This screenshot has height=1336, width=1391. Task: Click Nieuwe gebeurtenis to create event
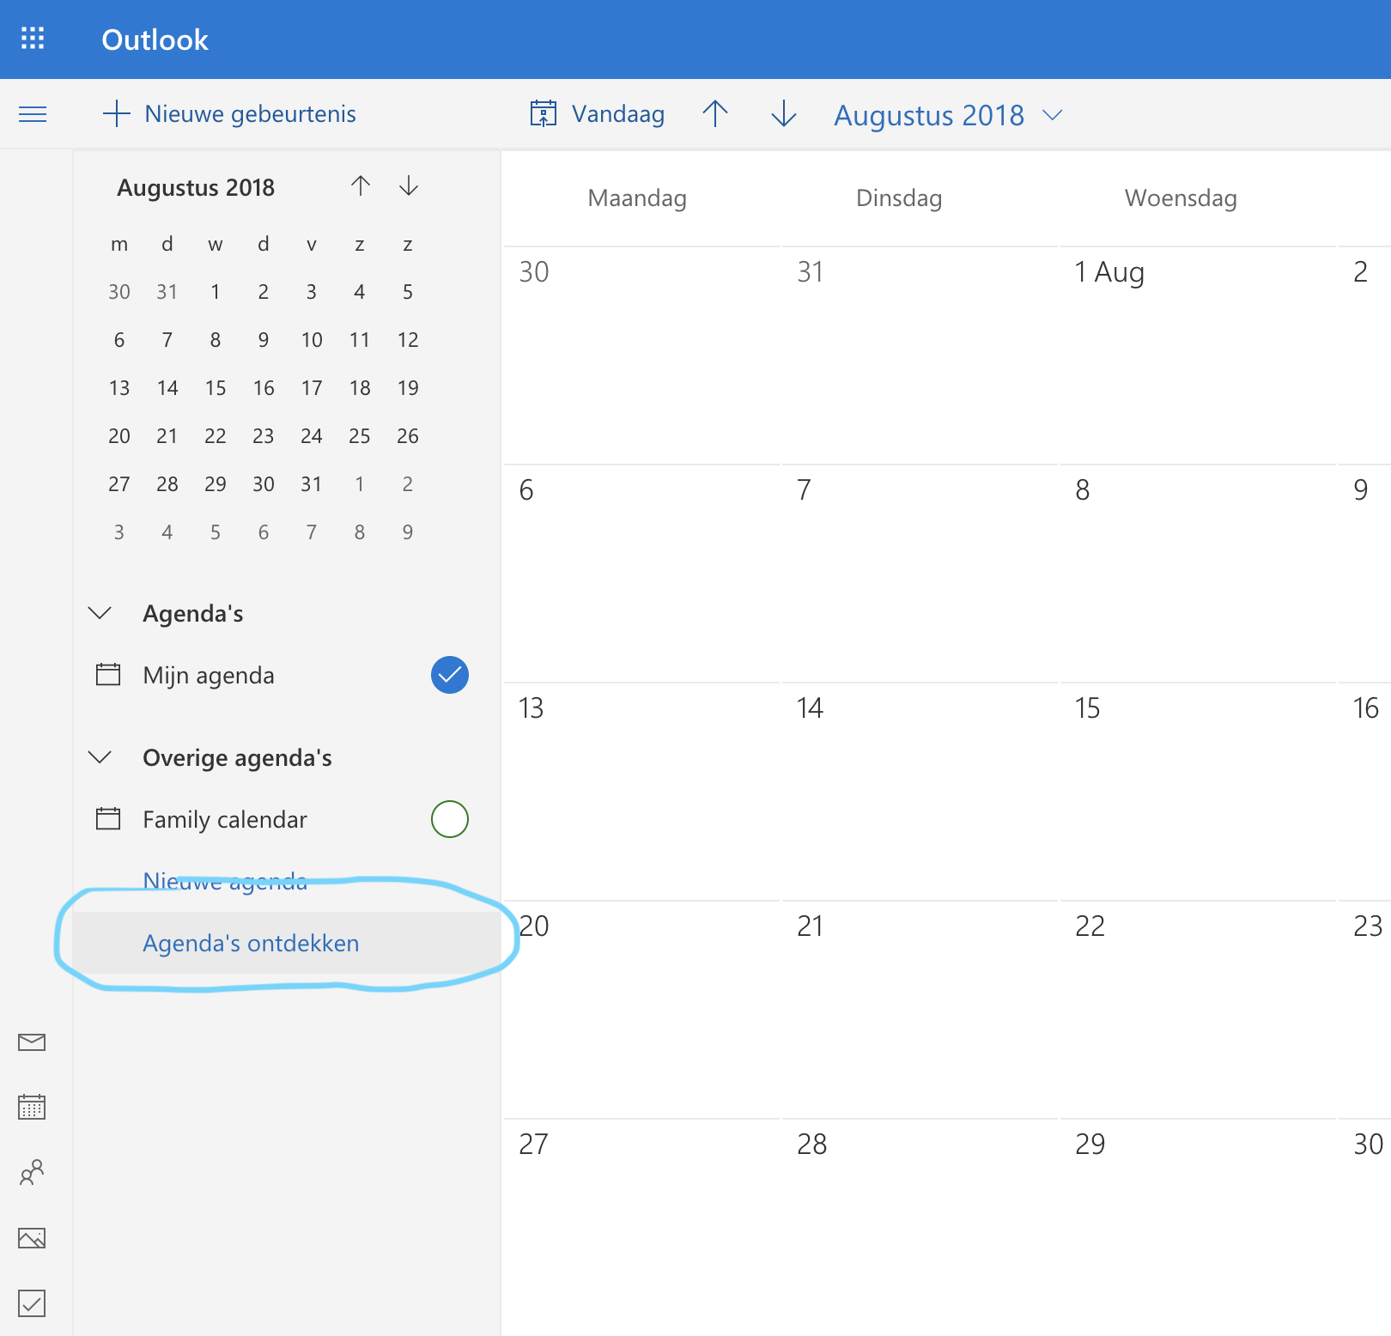[x=229, y=114]
